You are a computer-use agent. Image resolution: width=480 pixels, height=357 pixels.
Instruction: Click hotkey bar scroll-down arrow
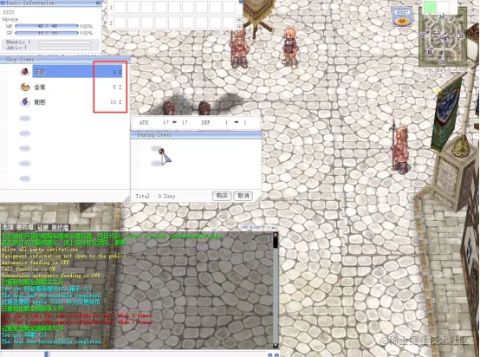click(239, 27)
